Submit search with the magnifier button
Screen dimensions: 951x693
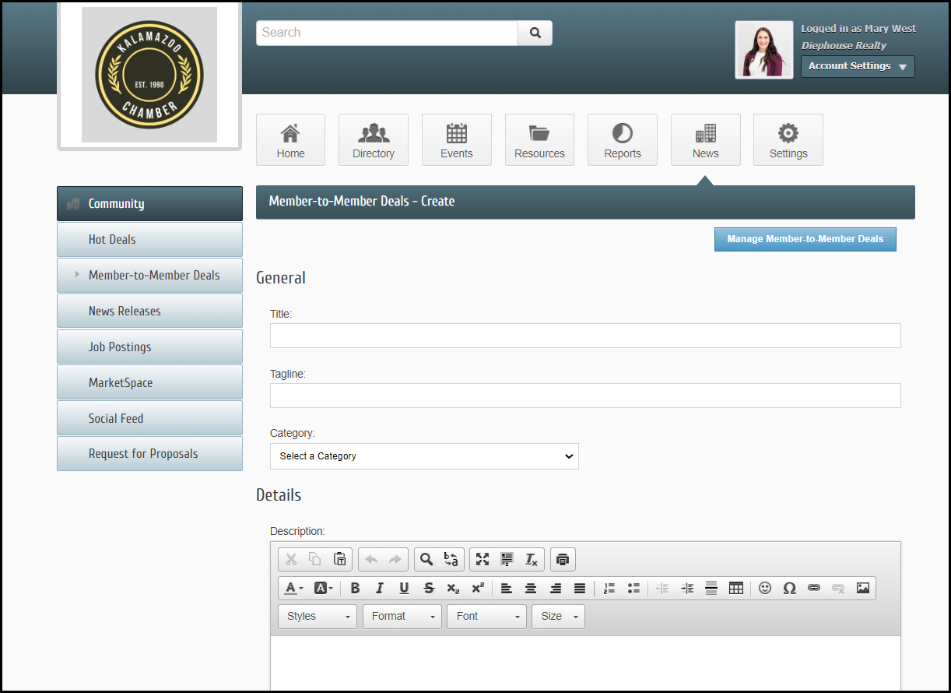click(x=535, y=33)
